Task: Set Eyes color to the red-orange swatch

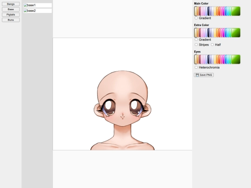Action: coord(219,59)
